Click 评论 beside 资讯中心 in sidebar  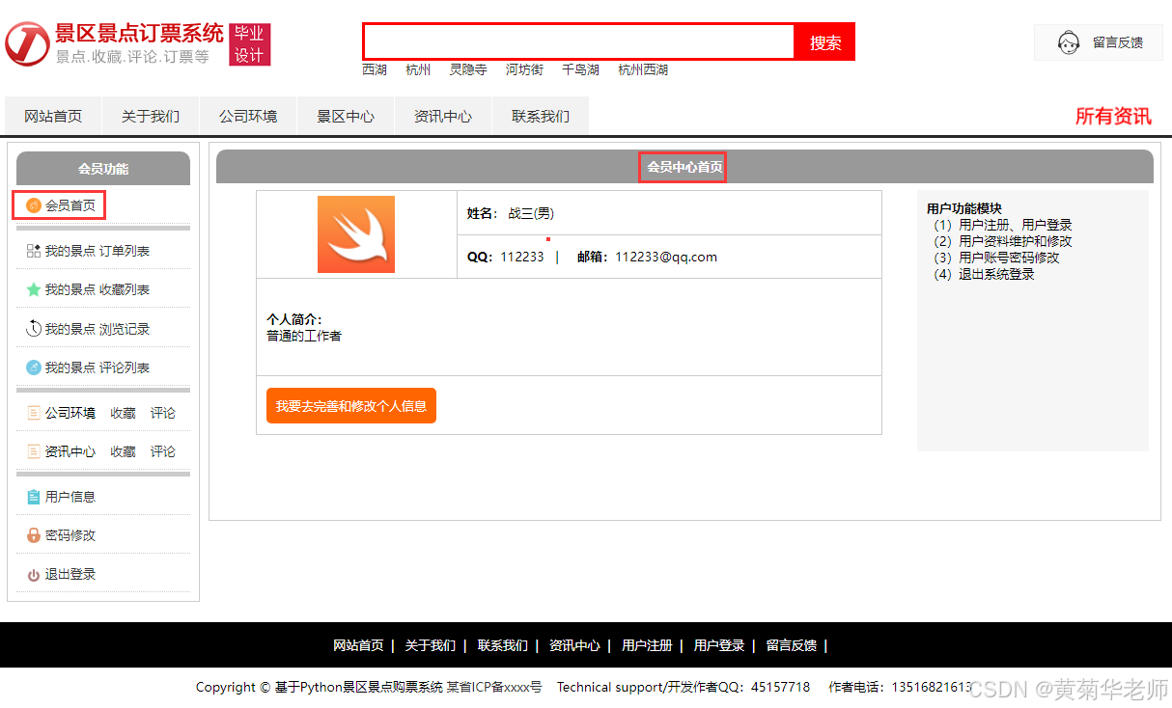(163, 451)
